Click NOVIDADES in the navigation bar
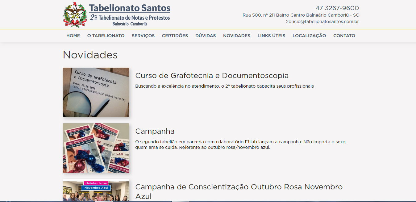 (x=237, y=36)
